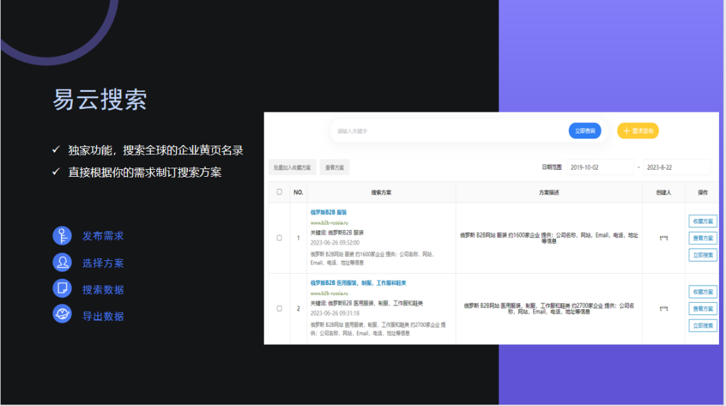Open the start date picker 2019-10-02
This screenshot has width=726, height=406.
[599, 168]
